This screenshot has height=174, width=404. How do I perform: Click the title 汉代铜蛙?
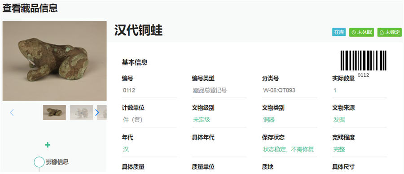tap(138, 30)
